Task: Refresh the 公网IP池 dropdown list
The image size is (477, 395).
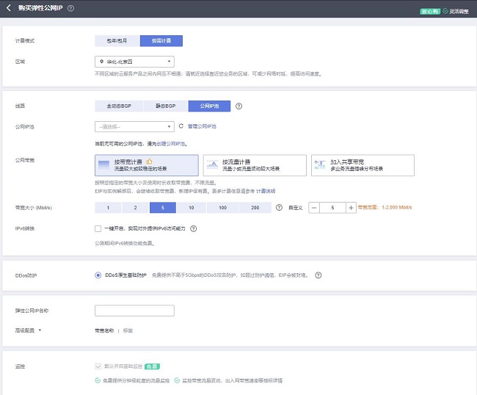Action: (x=181, y=126)
